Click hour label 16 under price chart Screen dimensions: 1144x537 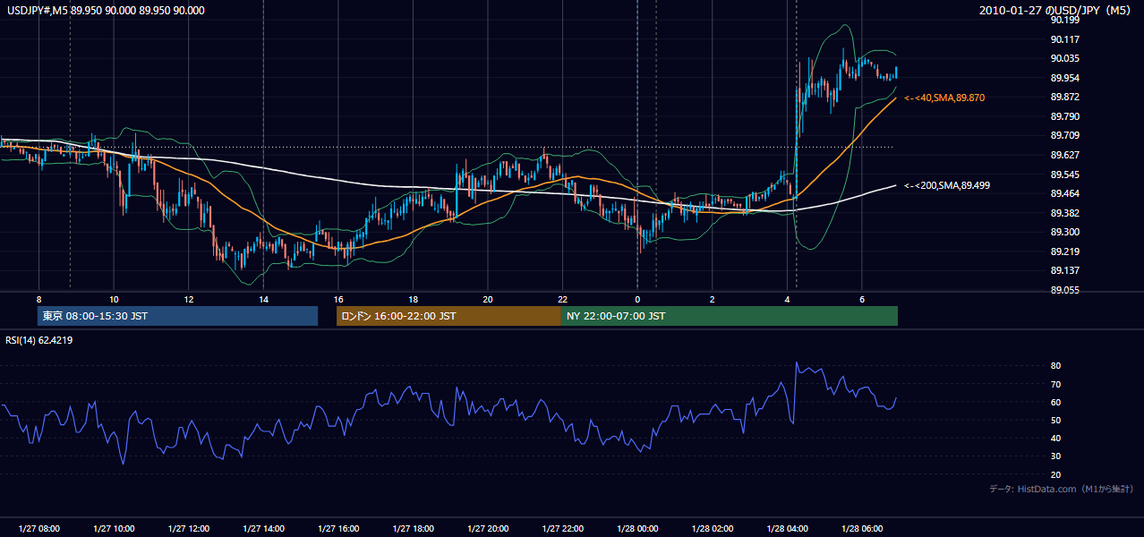(x=337, y=299)
